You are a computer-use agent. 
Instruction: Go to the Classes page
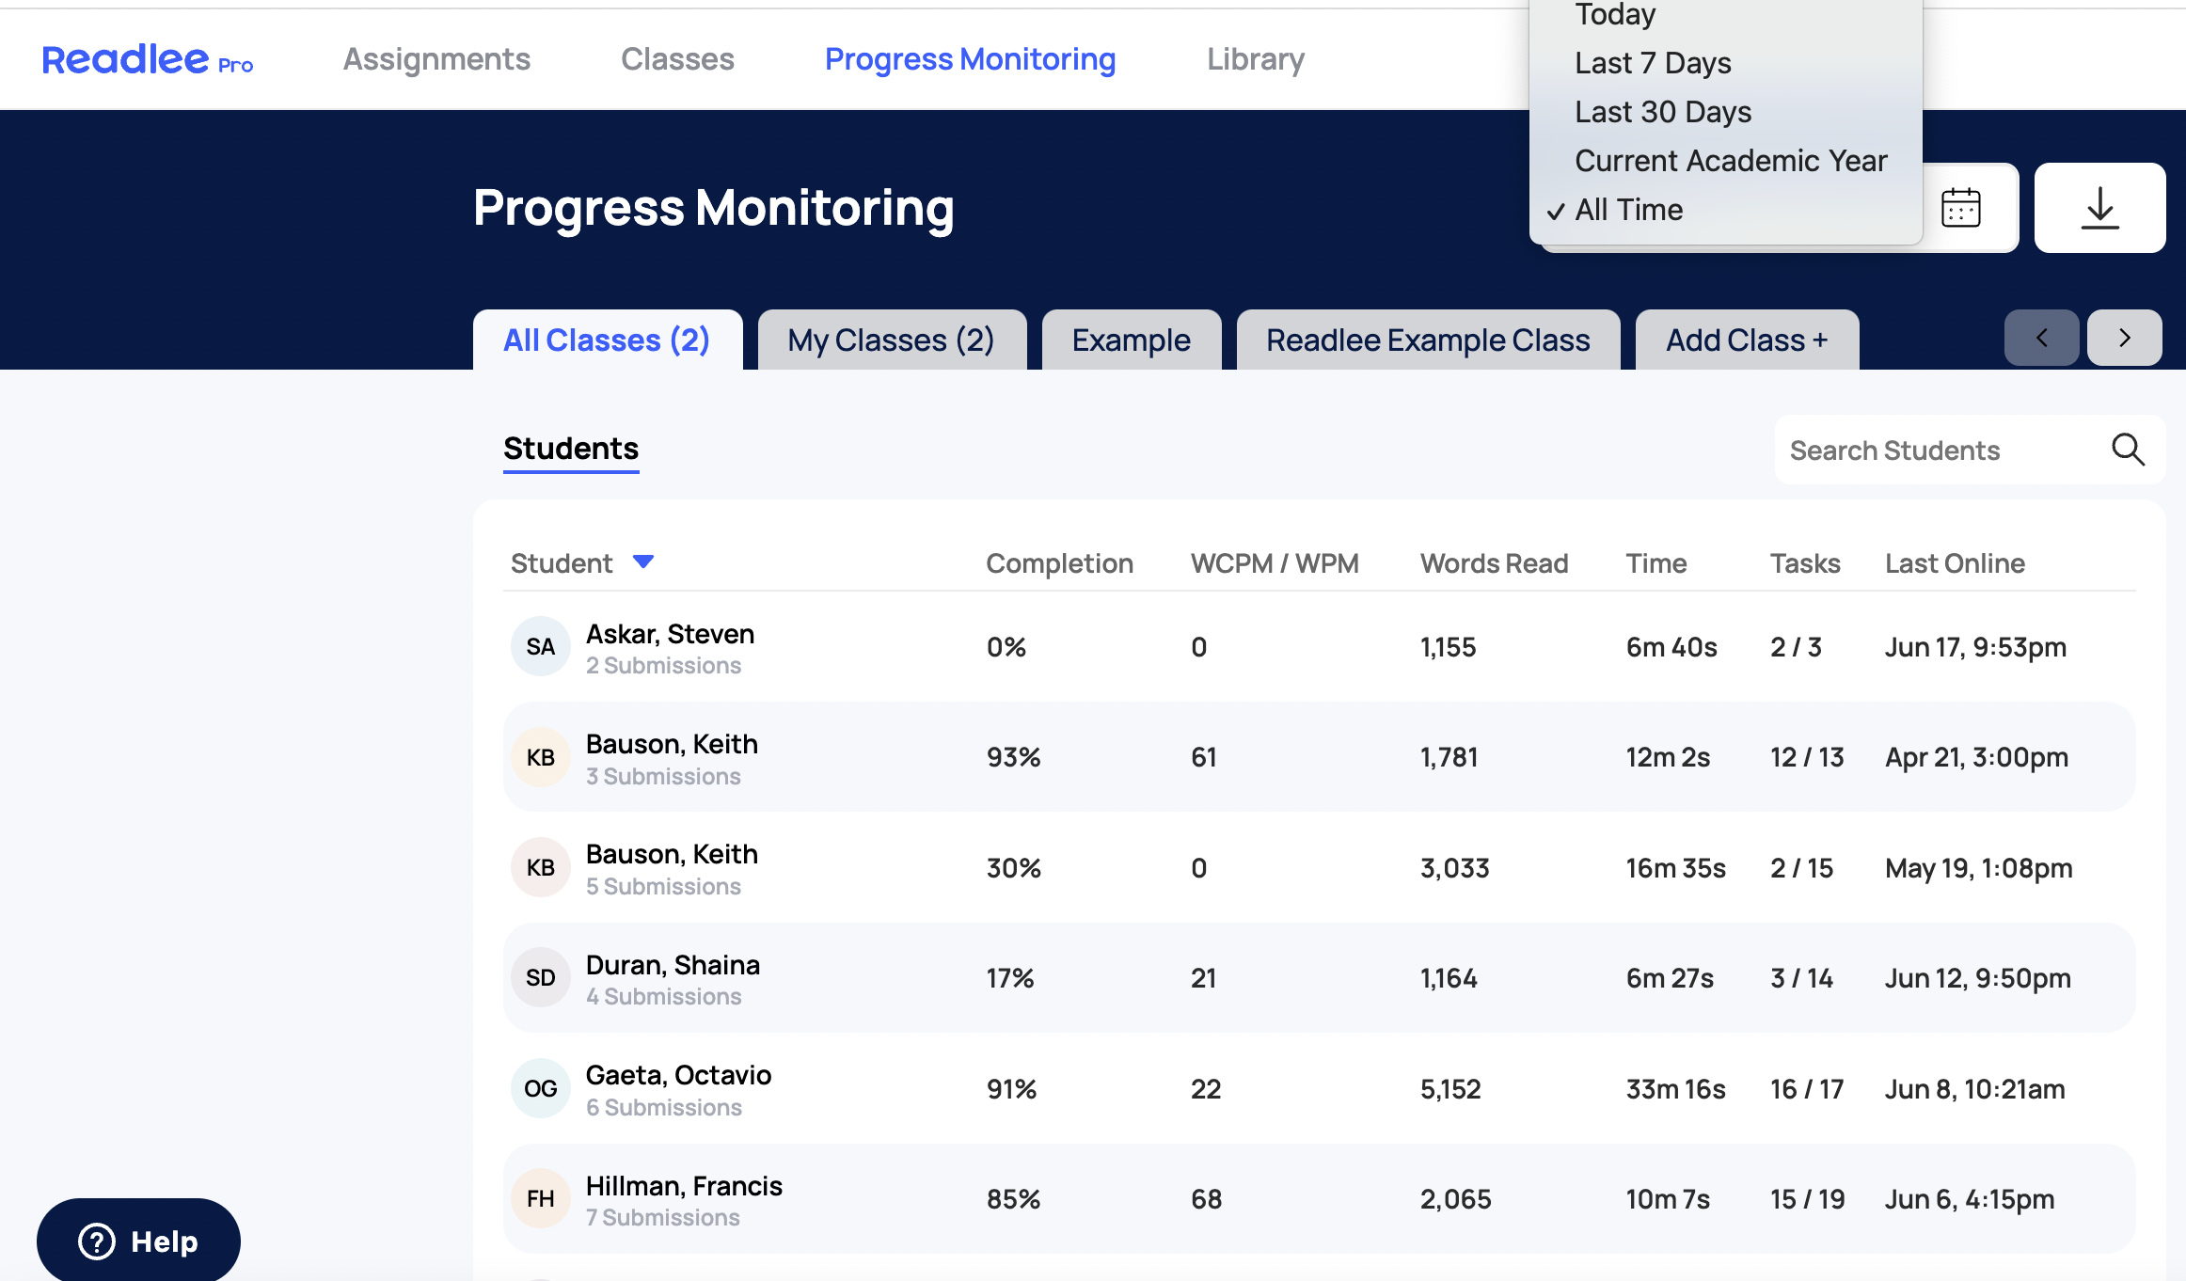click(x=677, y=59)
